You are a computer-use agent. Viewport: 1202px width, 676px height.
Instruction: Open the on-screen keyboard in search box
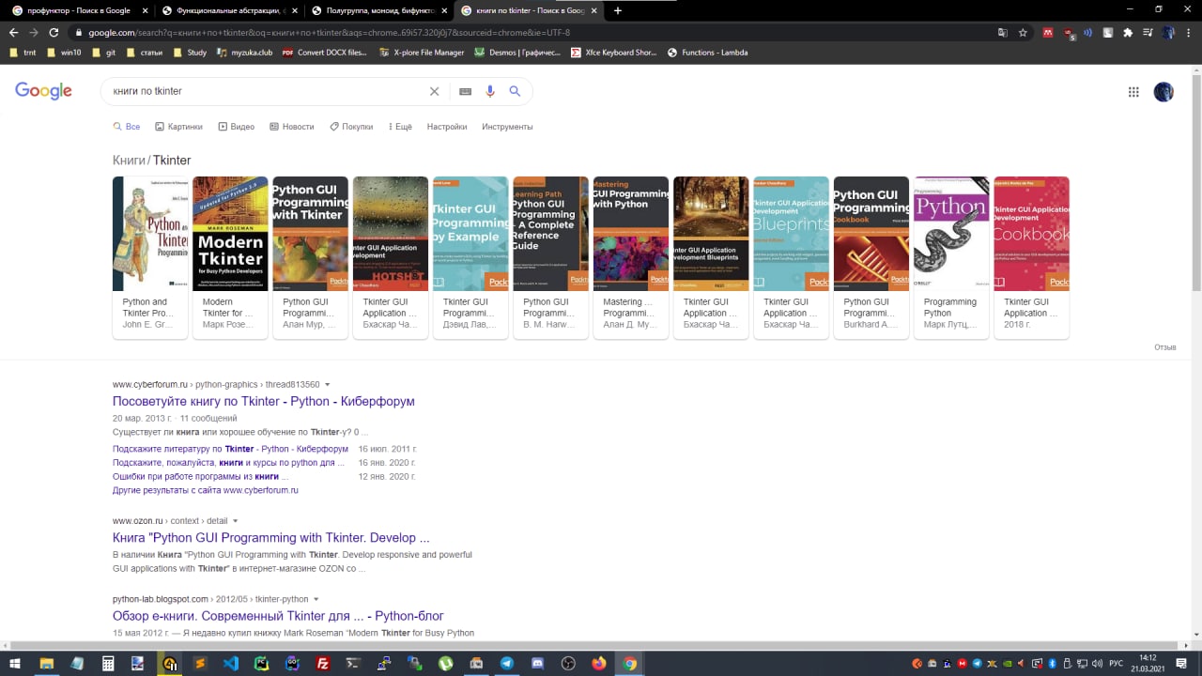point(465,91)
